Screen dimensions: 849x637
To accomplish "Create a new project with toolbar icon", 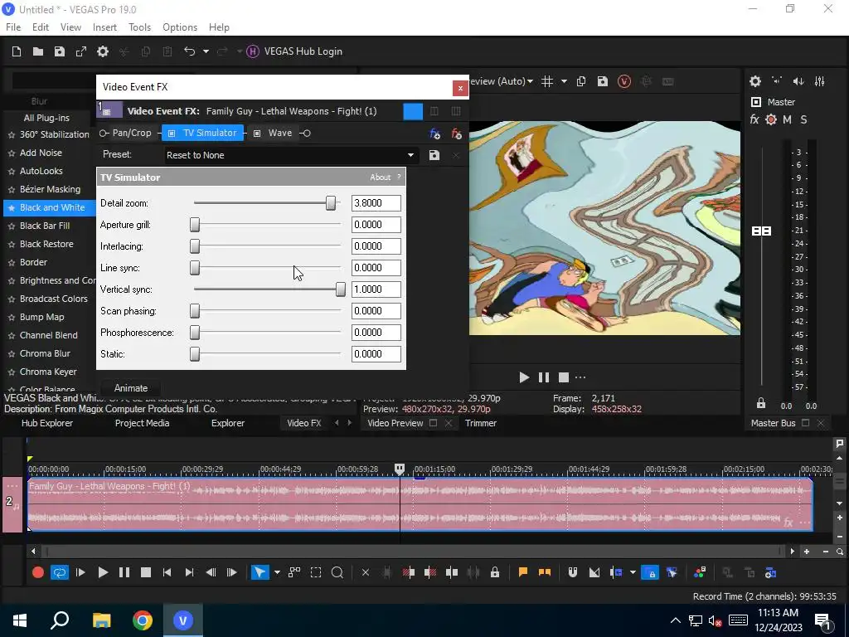I will coord(17,51).
